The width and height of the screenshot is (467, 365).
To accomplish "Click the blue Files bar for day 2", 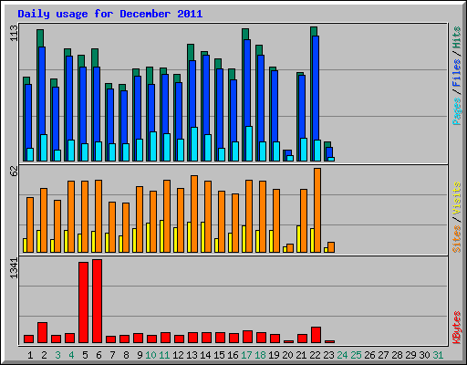I will (42, 90).
